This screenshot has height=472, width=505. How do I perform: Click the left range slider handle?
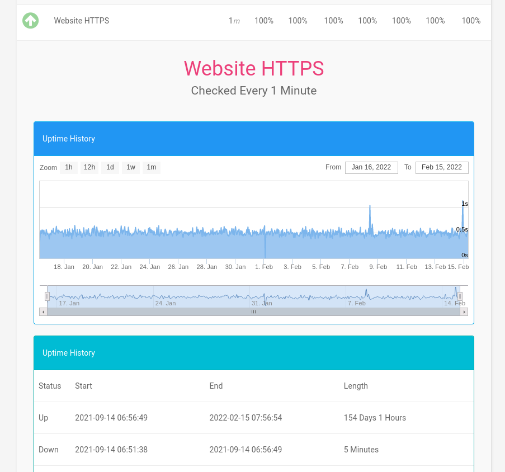48,296
